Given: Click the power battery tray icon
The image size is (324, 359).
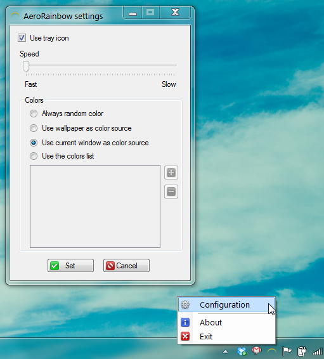Looking at the screenshot, I should [302, 351].
